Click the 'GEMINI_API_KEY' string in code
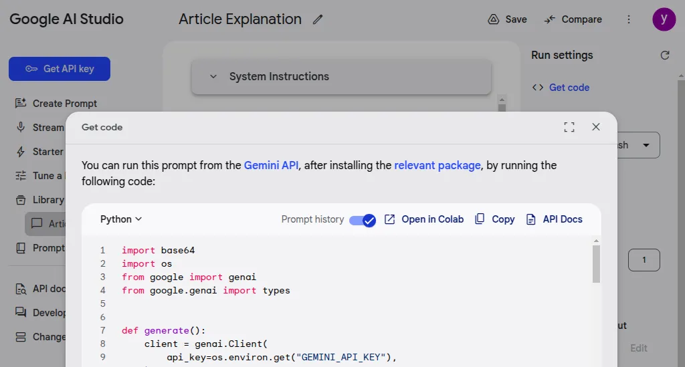 click(341, 357)
